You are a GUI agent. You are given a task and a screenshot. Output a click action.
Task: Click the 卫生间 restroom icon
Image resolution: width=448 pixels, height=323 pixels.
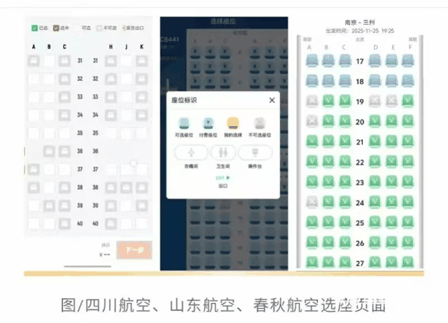[223, 153]
